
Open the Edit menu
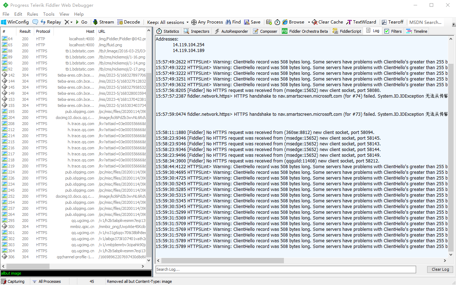click(x=18, y=14)
